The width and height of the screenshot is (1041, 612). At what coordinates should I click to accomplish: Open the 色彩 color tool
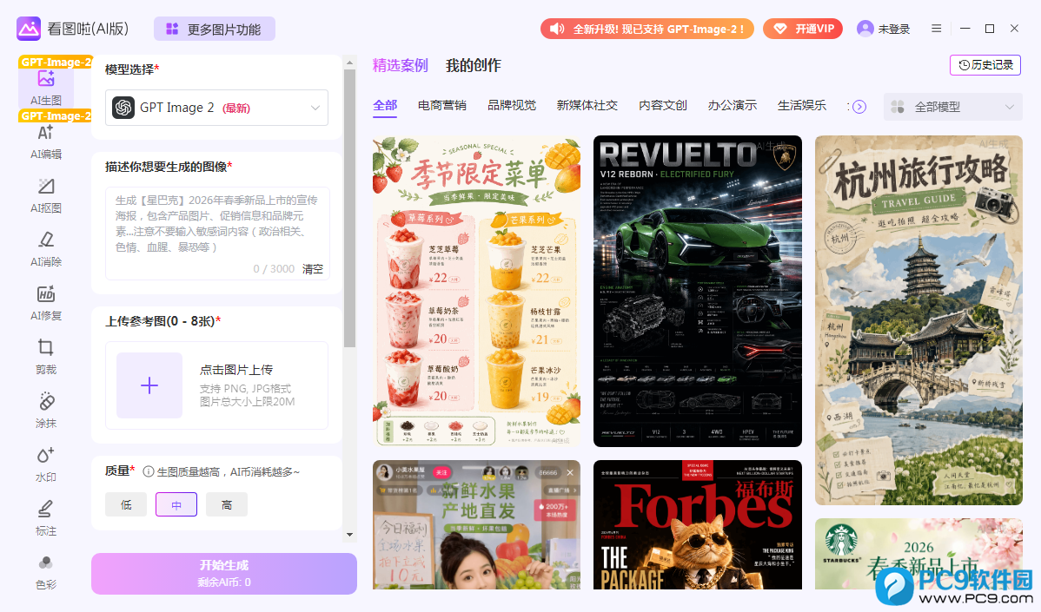click(x=46, y=571)
